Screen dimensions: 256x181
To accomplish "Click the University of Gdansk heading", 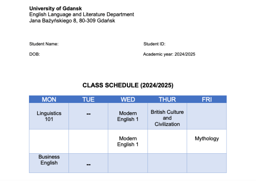I will pyautogui.click(x=56, y=8).
